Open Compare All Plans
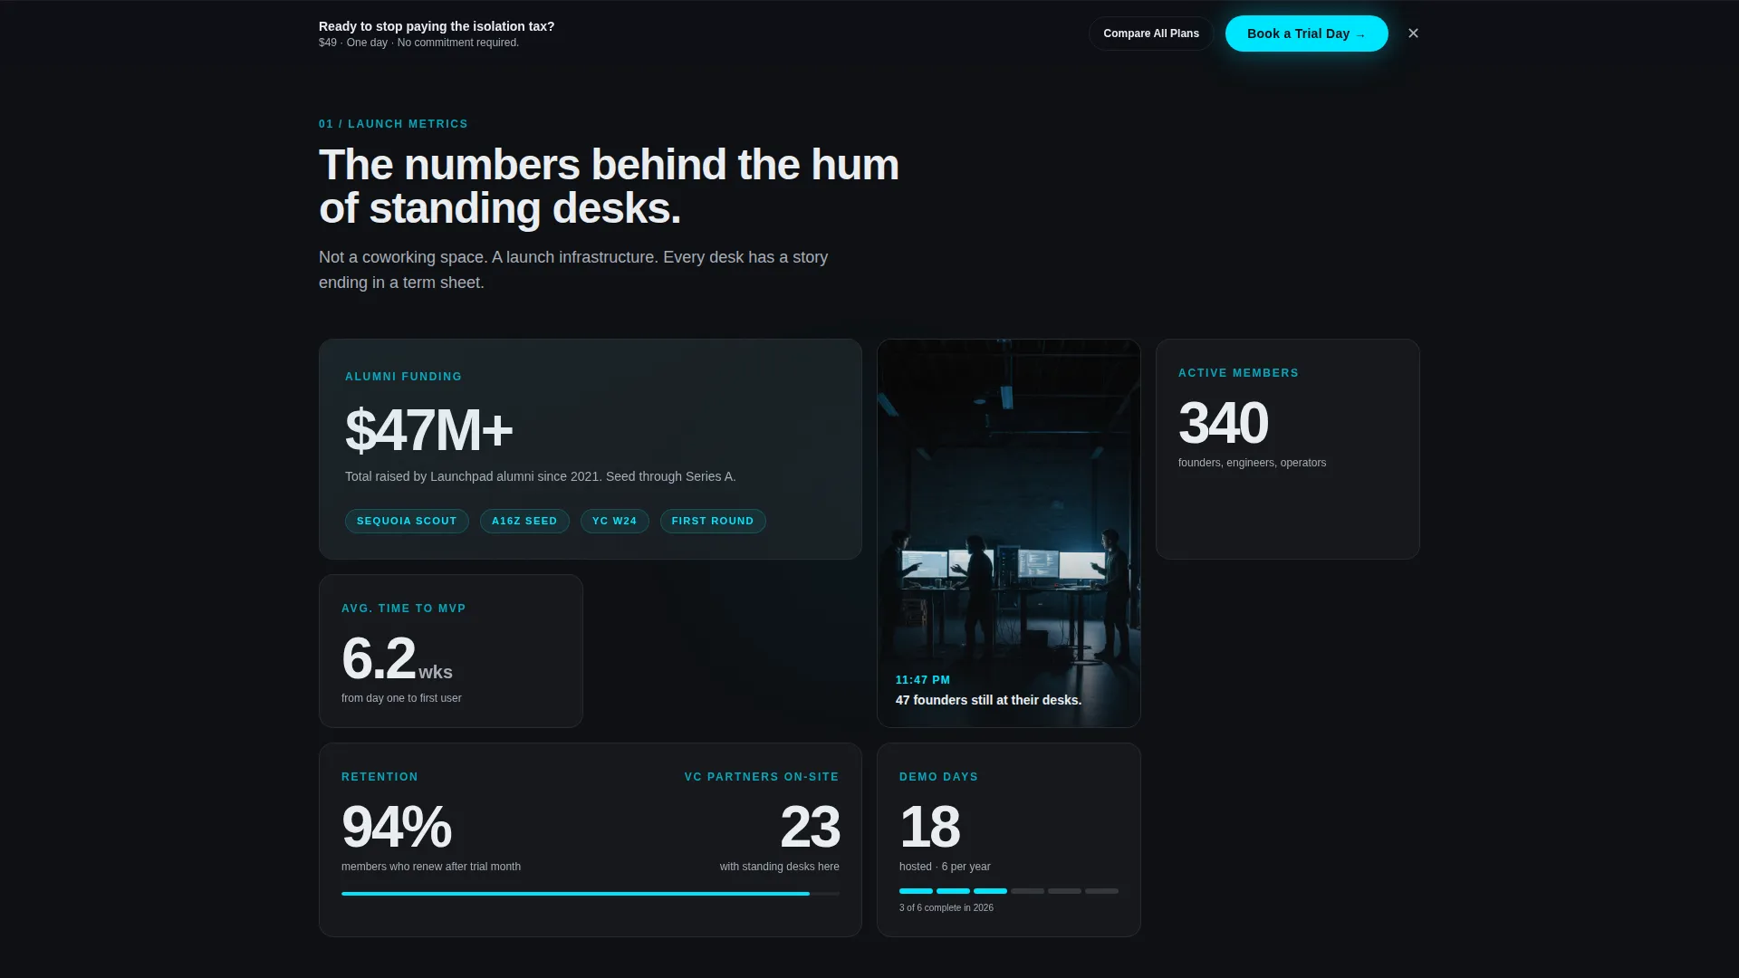This screenshot has width=1739, height=978. (x=1150, y=34)
